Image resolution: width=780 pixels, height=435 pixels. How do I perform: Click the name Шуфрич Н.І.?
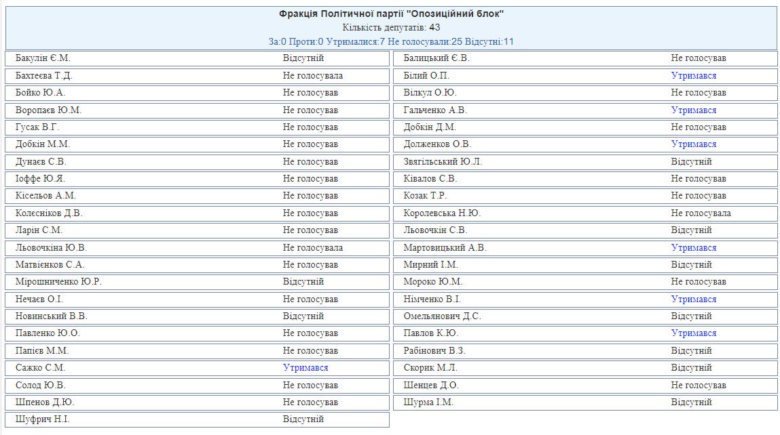click(x=42, y=419)
